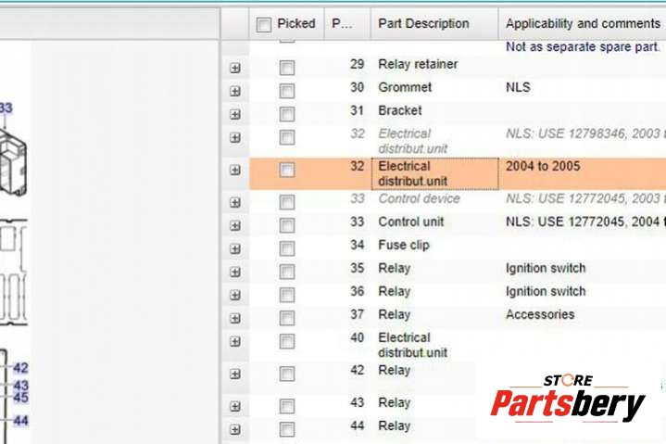
Task: Expand highlighted Electrical distribut.unit 2004 to 2005 row
Action: pyautogui.click(x=234, y=170)
